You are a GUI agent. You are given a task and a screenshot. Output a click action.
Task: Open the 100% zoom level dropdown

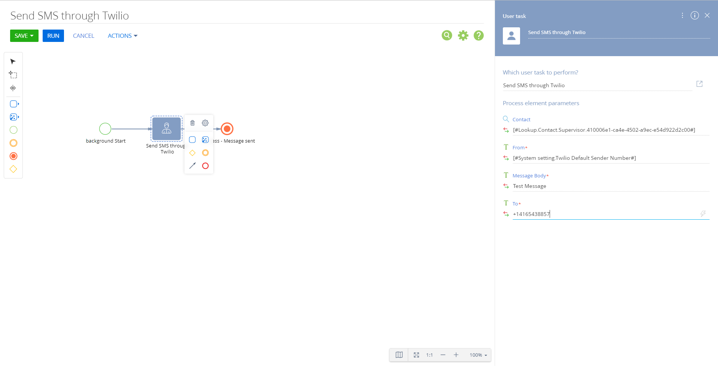477,355
